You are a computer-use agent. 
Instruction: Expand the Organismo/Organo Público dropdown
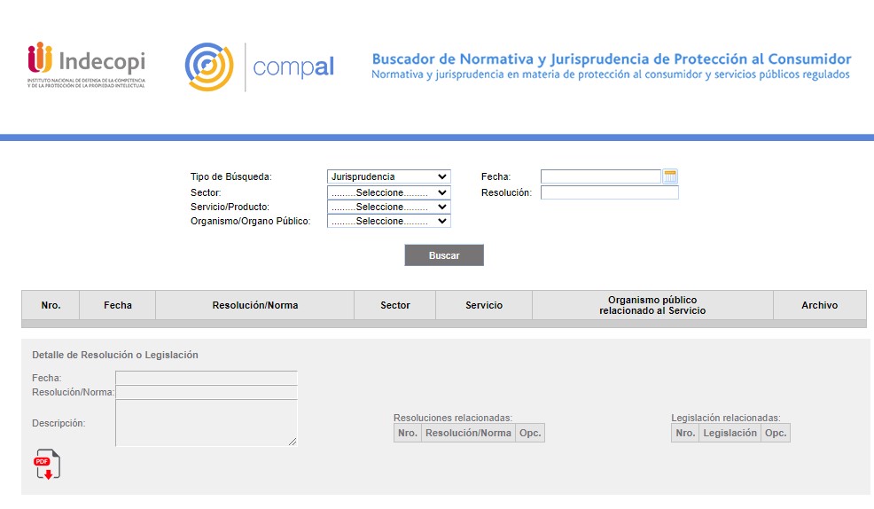pyautogui.click(x=388, y=221)
